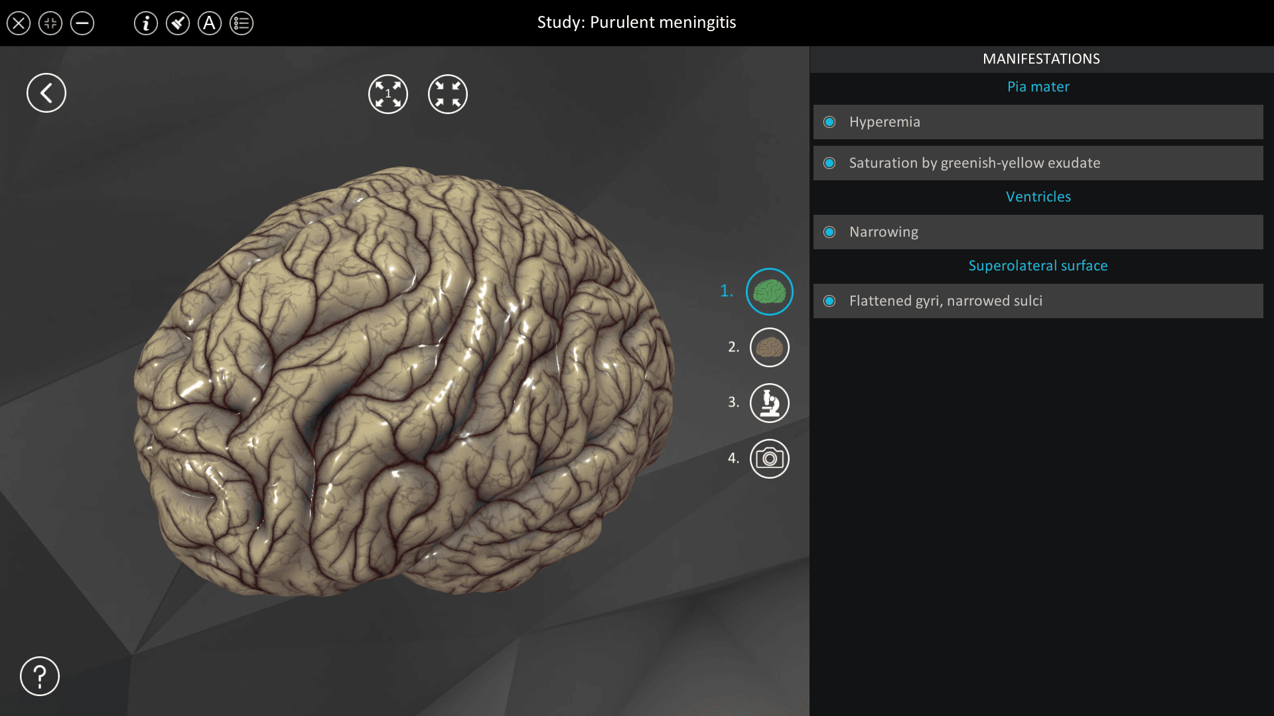The height and width of the screenshot is (716, 1274).
Task: Click the minus icon in top bar
Action: coord(82,23)
